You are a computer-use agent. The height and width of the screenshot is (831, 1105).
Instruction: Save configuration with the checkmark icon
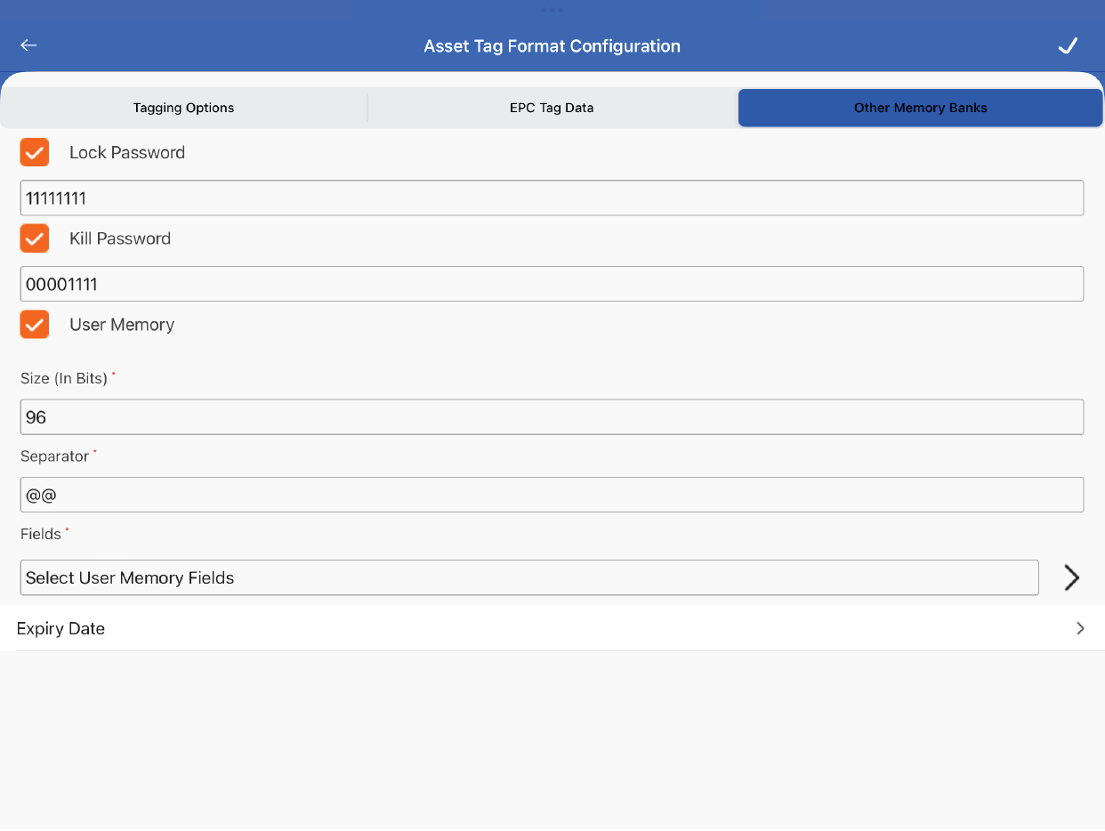pos(1068,46)
